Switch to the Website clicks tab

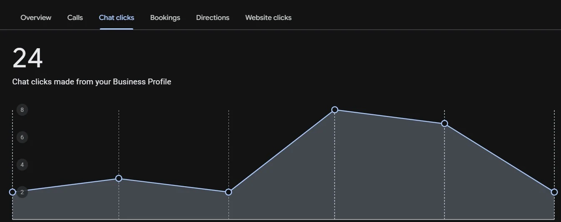pyautogui.click(x=268, y=17)
